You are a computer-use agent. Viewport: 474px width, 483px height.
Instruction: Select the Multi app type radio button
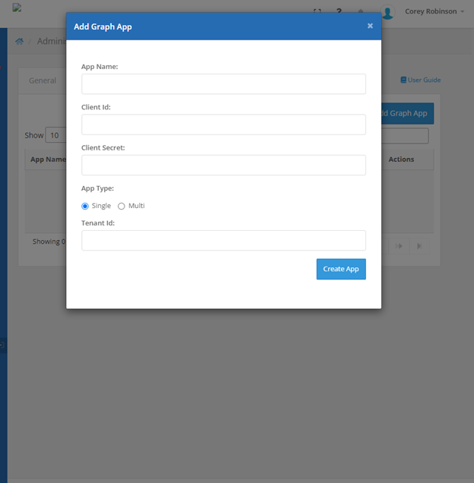(x=122, y=207)
